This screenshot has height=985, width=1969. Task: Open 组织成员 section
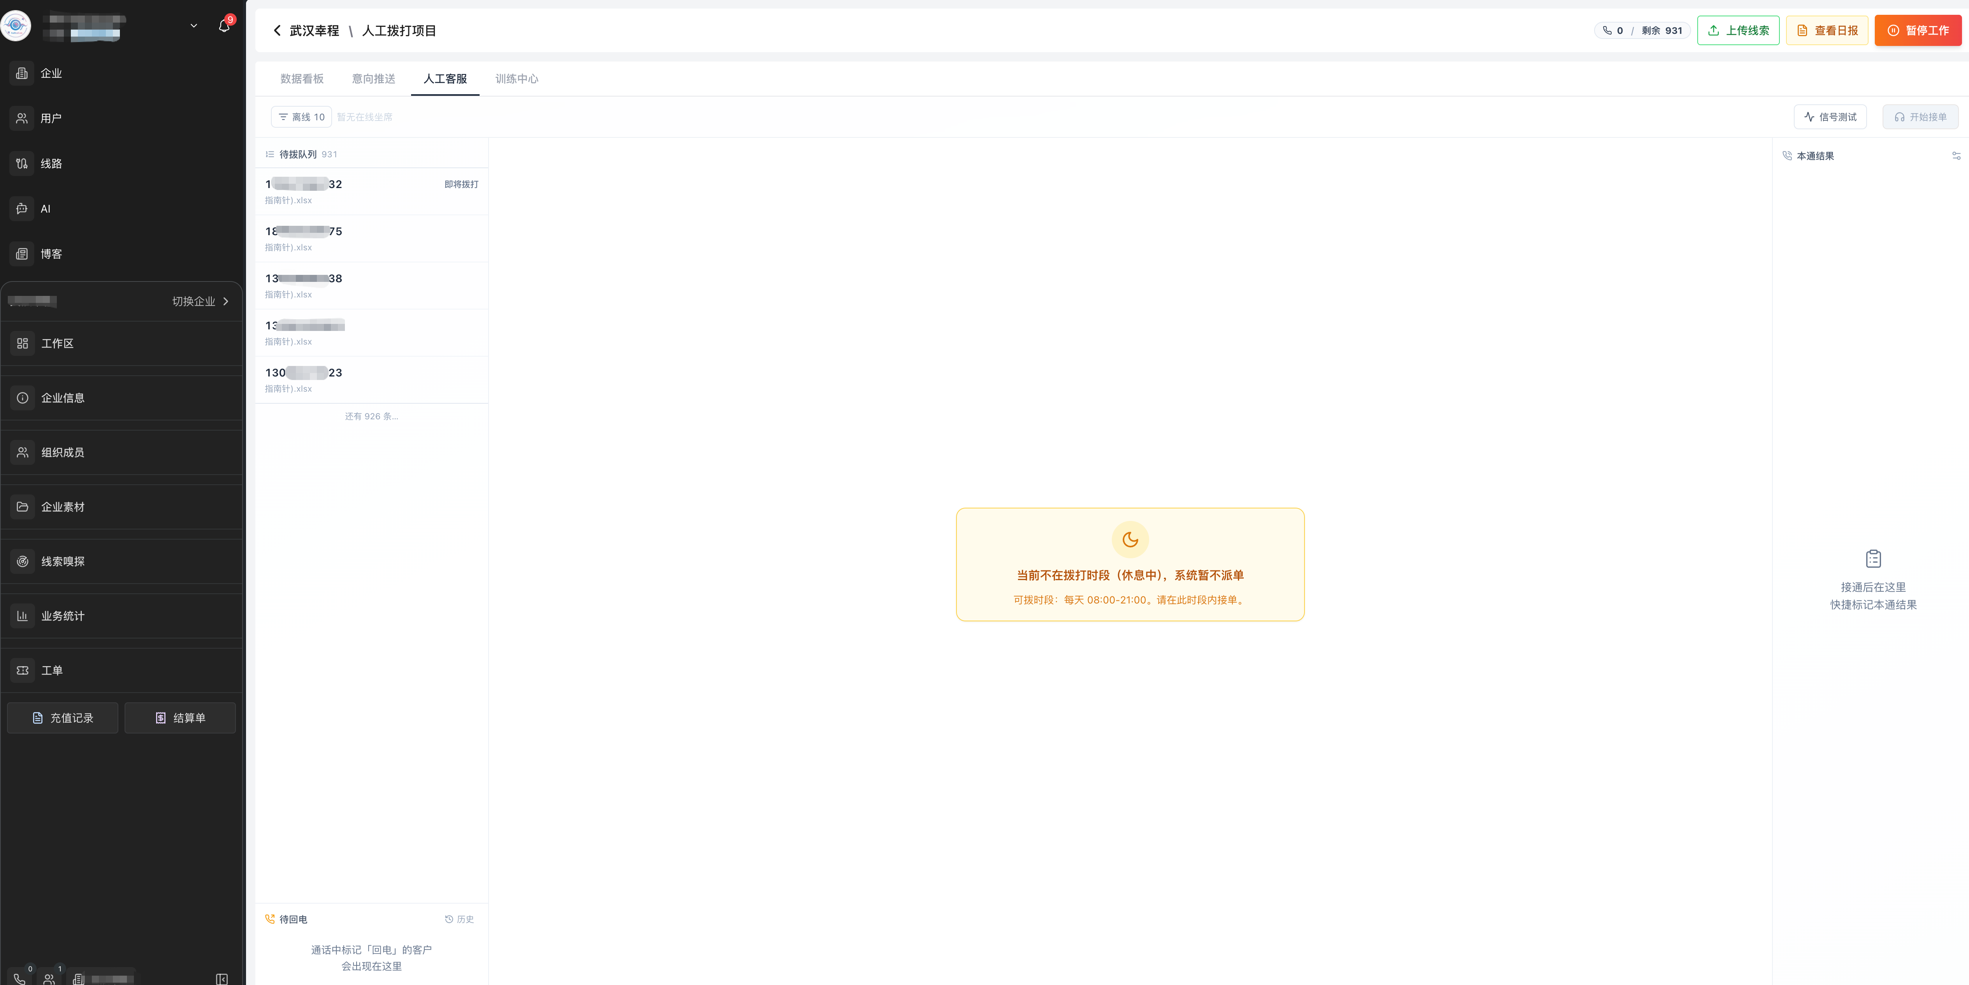[x=121, y=452]
